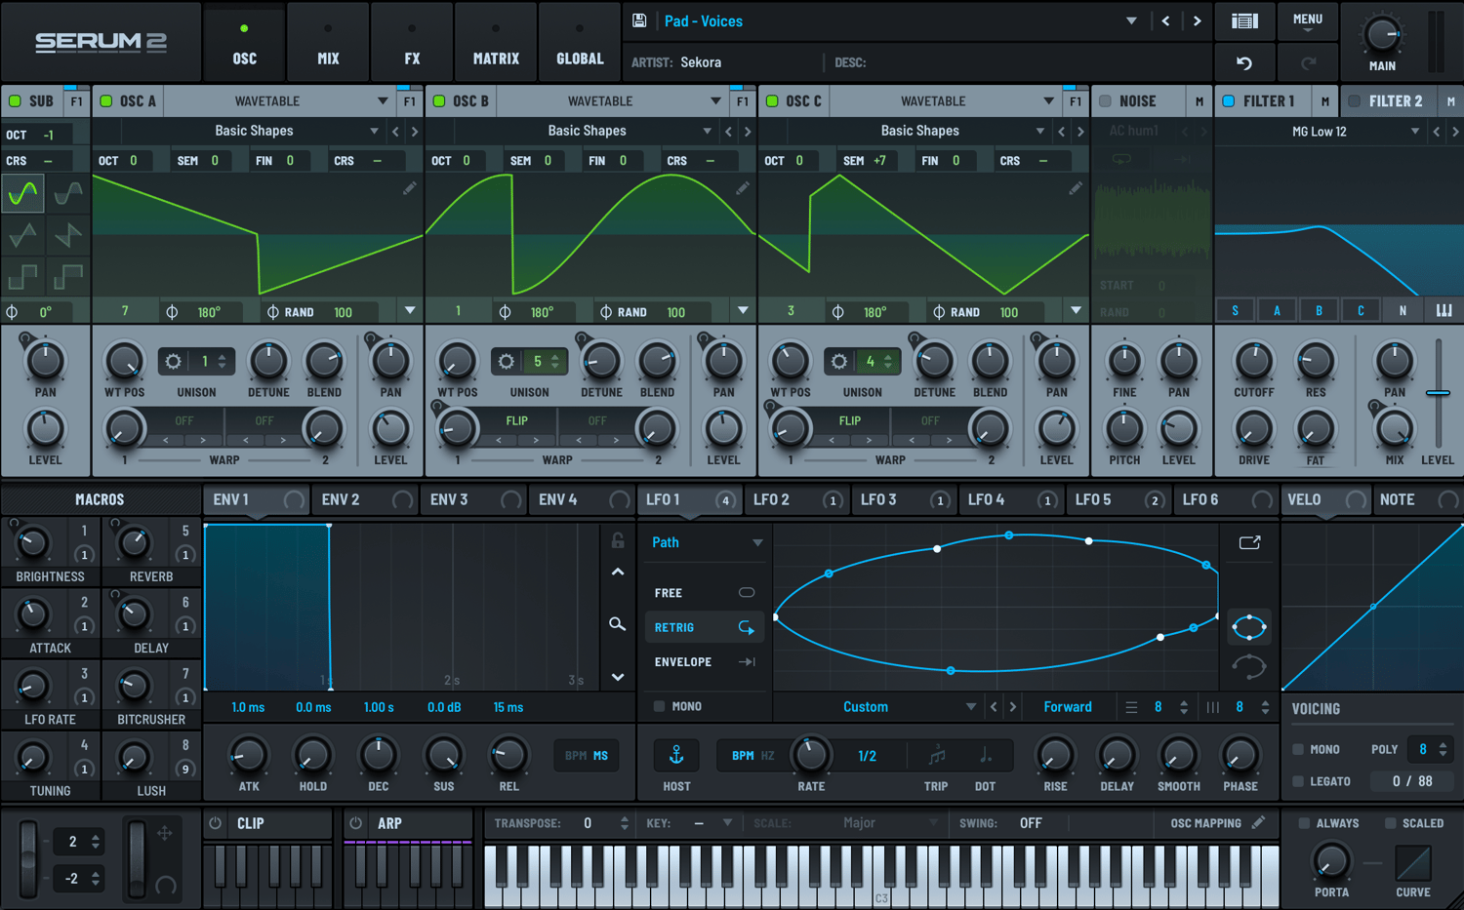The width and height of the screenshot is (1464, 910).
Task: Click the undo arrow icon
Action: 1244,63
